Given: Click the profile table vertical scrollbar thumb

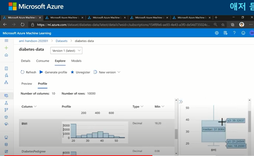Looking at the screenshot, I should [x=176, y=134].
